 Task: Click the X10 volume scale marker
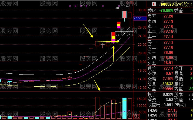137,116
